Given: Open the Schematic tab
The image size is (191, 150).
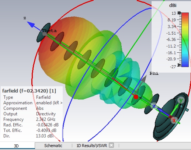Looking at the screenshot, I should [53, 146].
